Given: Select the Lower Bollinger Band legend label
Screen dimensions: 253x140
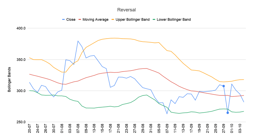Looking at the screenshot, I should pyautogui.click(x=174, y=20).
